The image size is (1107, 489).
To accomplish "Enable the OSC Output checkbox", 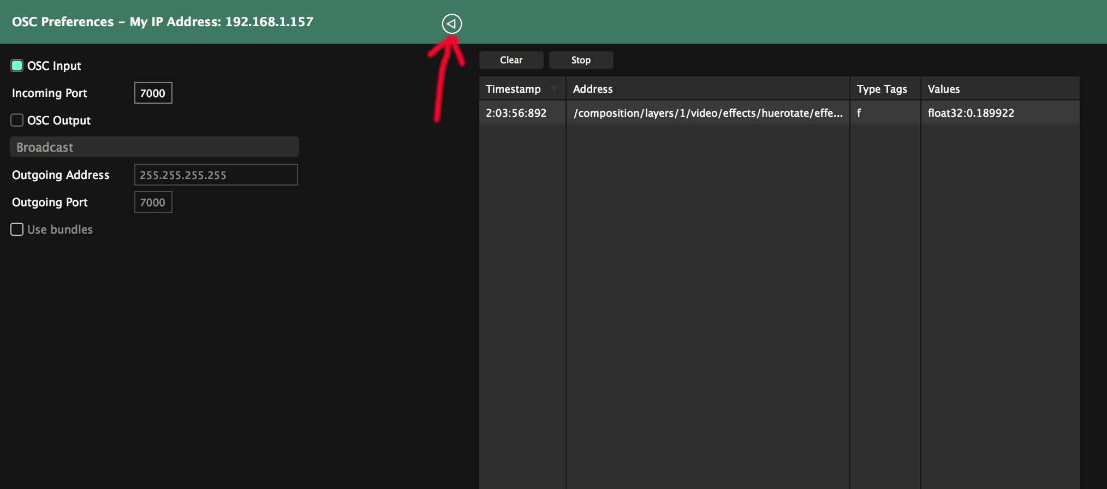I will click(x=17, y=121).
